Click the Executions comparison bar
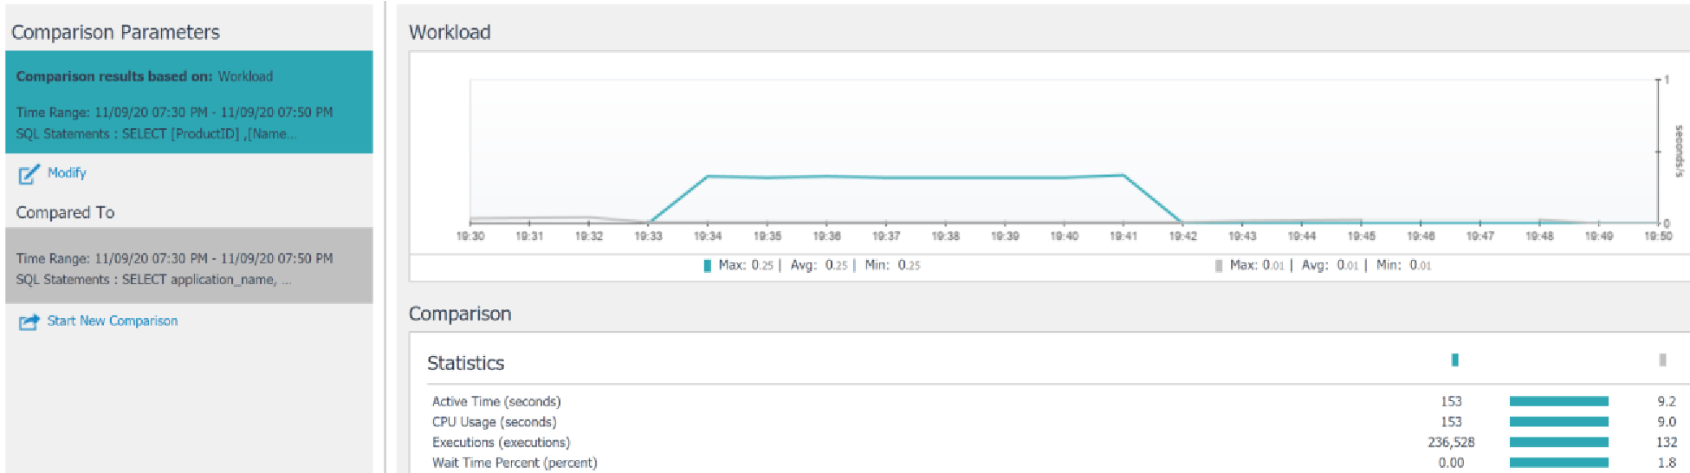Screen dimensions: 1690x473 (1558, 443)
